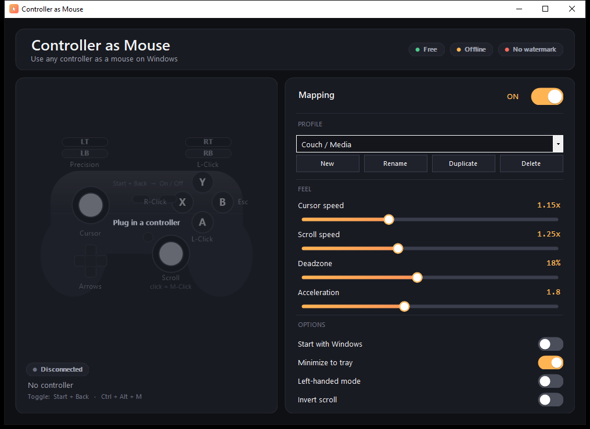Click the LB bumper on controller diagram
Screen dimensions: 590x429
85,153
